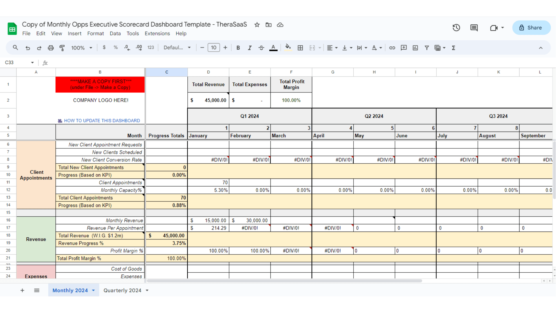Open the font dropdown

point(177,48)
